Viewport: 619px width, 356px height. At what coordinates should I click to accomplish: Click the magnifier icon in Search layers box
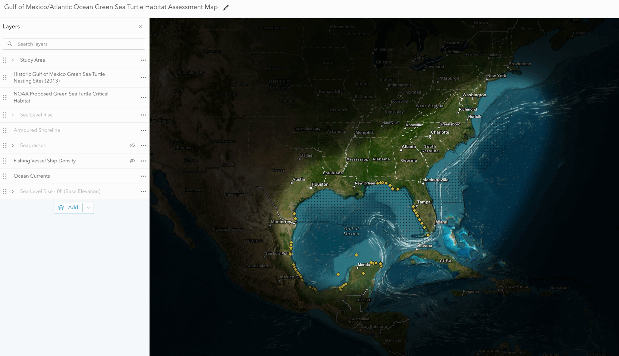tap(10, 44)
